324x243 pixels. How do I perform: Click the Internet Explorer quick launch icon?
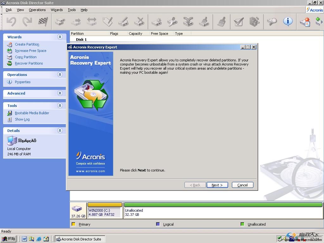pyautogui.click(x=39, y=239)
